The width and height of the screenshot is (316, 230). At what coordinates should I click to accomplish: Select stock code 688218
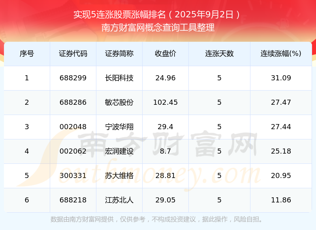click(73, 200)
